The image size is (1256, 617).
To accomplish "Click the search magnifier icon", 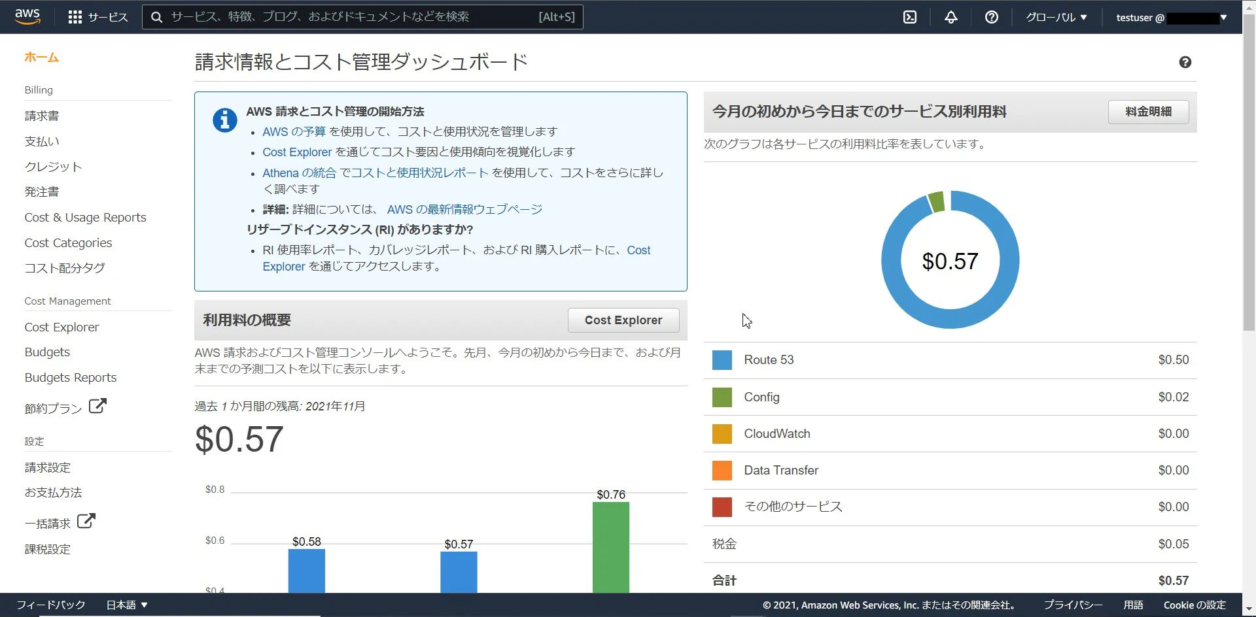I will [x=157, y=17].
